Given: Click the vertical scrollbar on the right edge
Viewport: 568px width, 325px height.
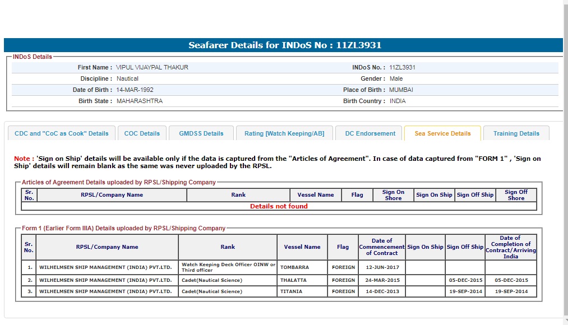Looking at the screenshot, I should tap(565, 162).
